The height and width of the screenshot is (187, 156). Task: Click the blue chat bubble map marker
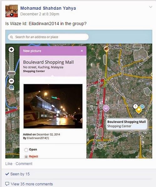click(142, 106)
